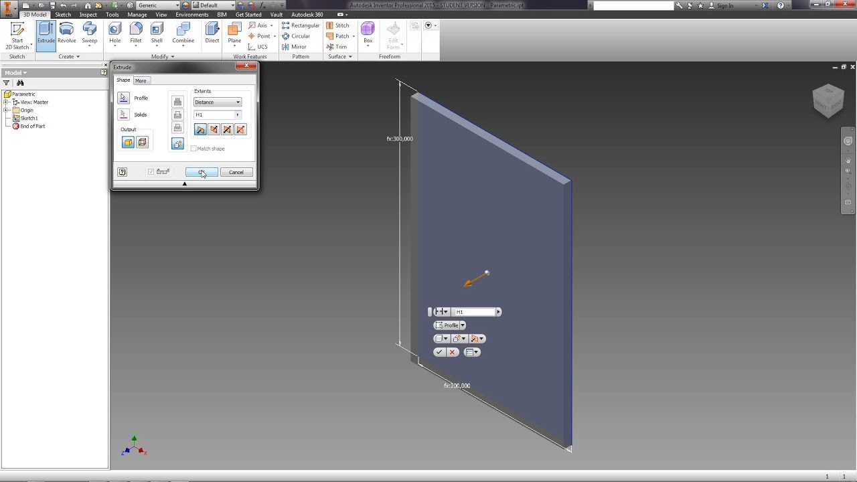Select the Sweep tool
Image resolution: width=857 pixels, height=482 pixels.
(x=89, y=33)
